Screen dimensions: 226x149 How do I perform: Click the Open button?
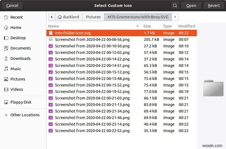click(x=191, y=6)
